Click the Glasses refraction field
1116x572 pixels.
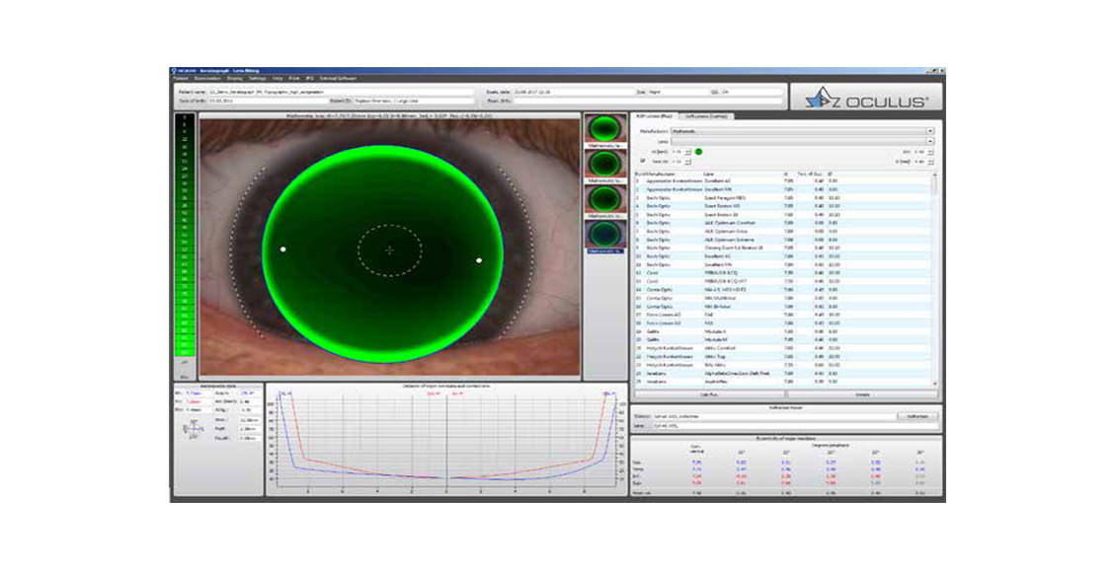point(773,416)
